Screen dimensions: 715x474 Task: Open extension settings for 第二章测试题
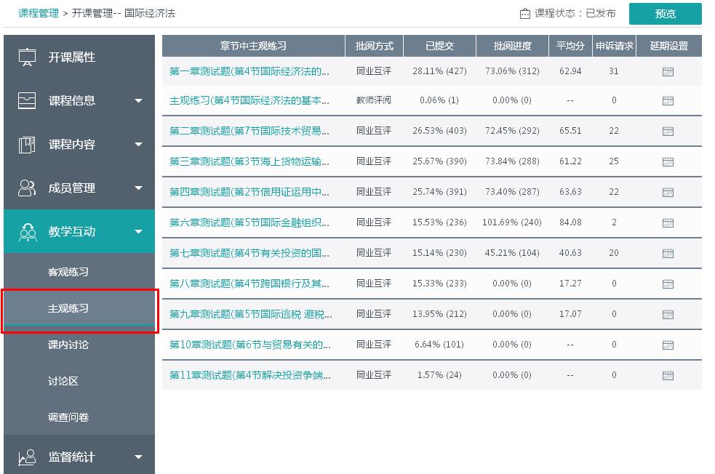668,132
